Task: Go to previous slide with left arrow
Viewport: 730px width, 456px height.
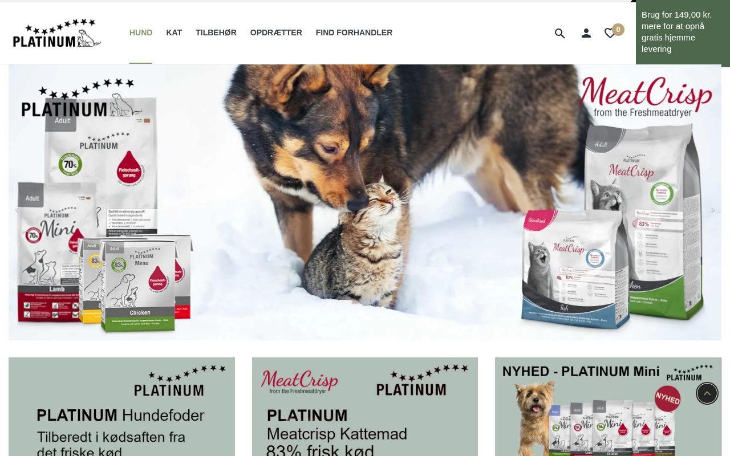Action: [x=17, y=210]
